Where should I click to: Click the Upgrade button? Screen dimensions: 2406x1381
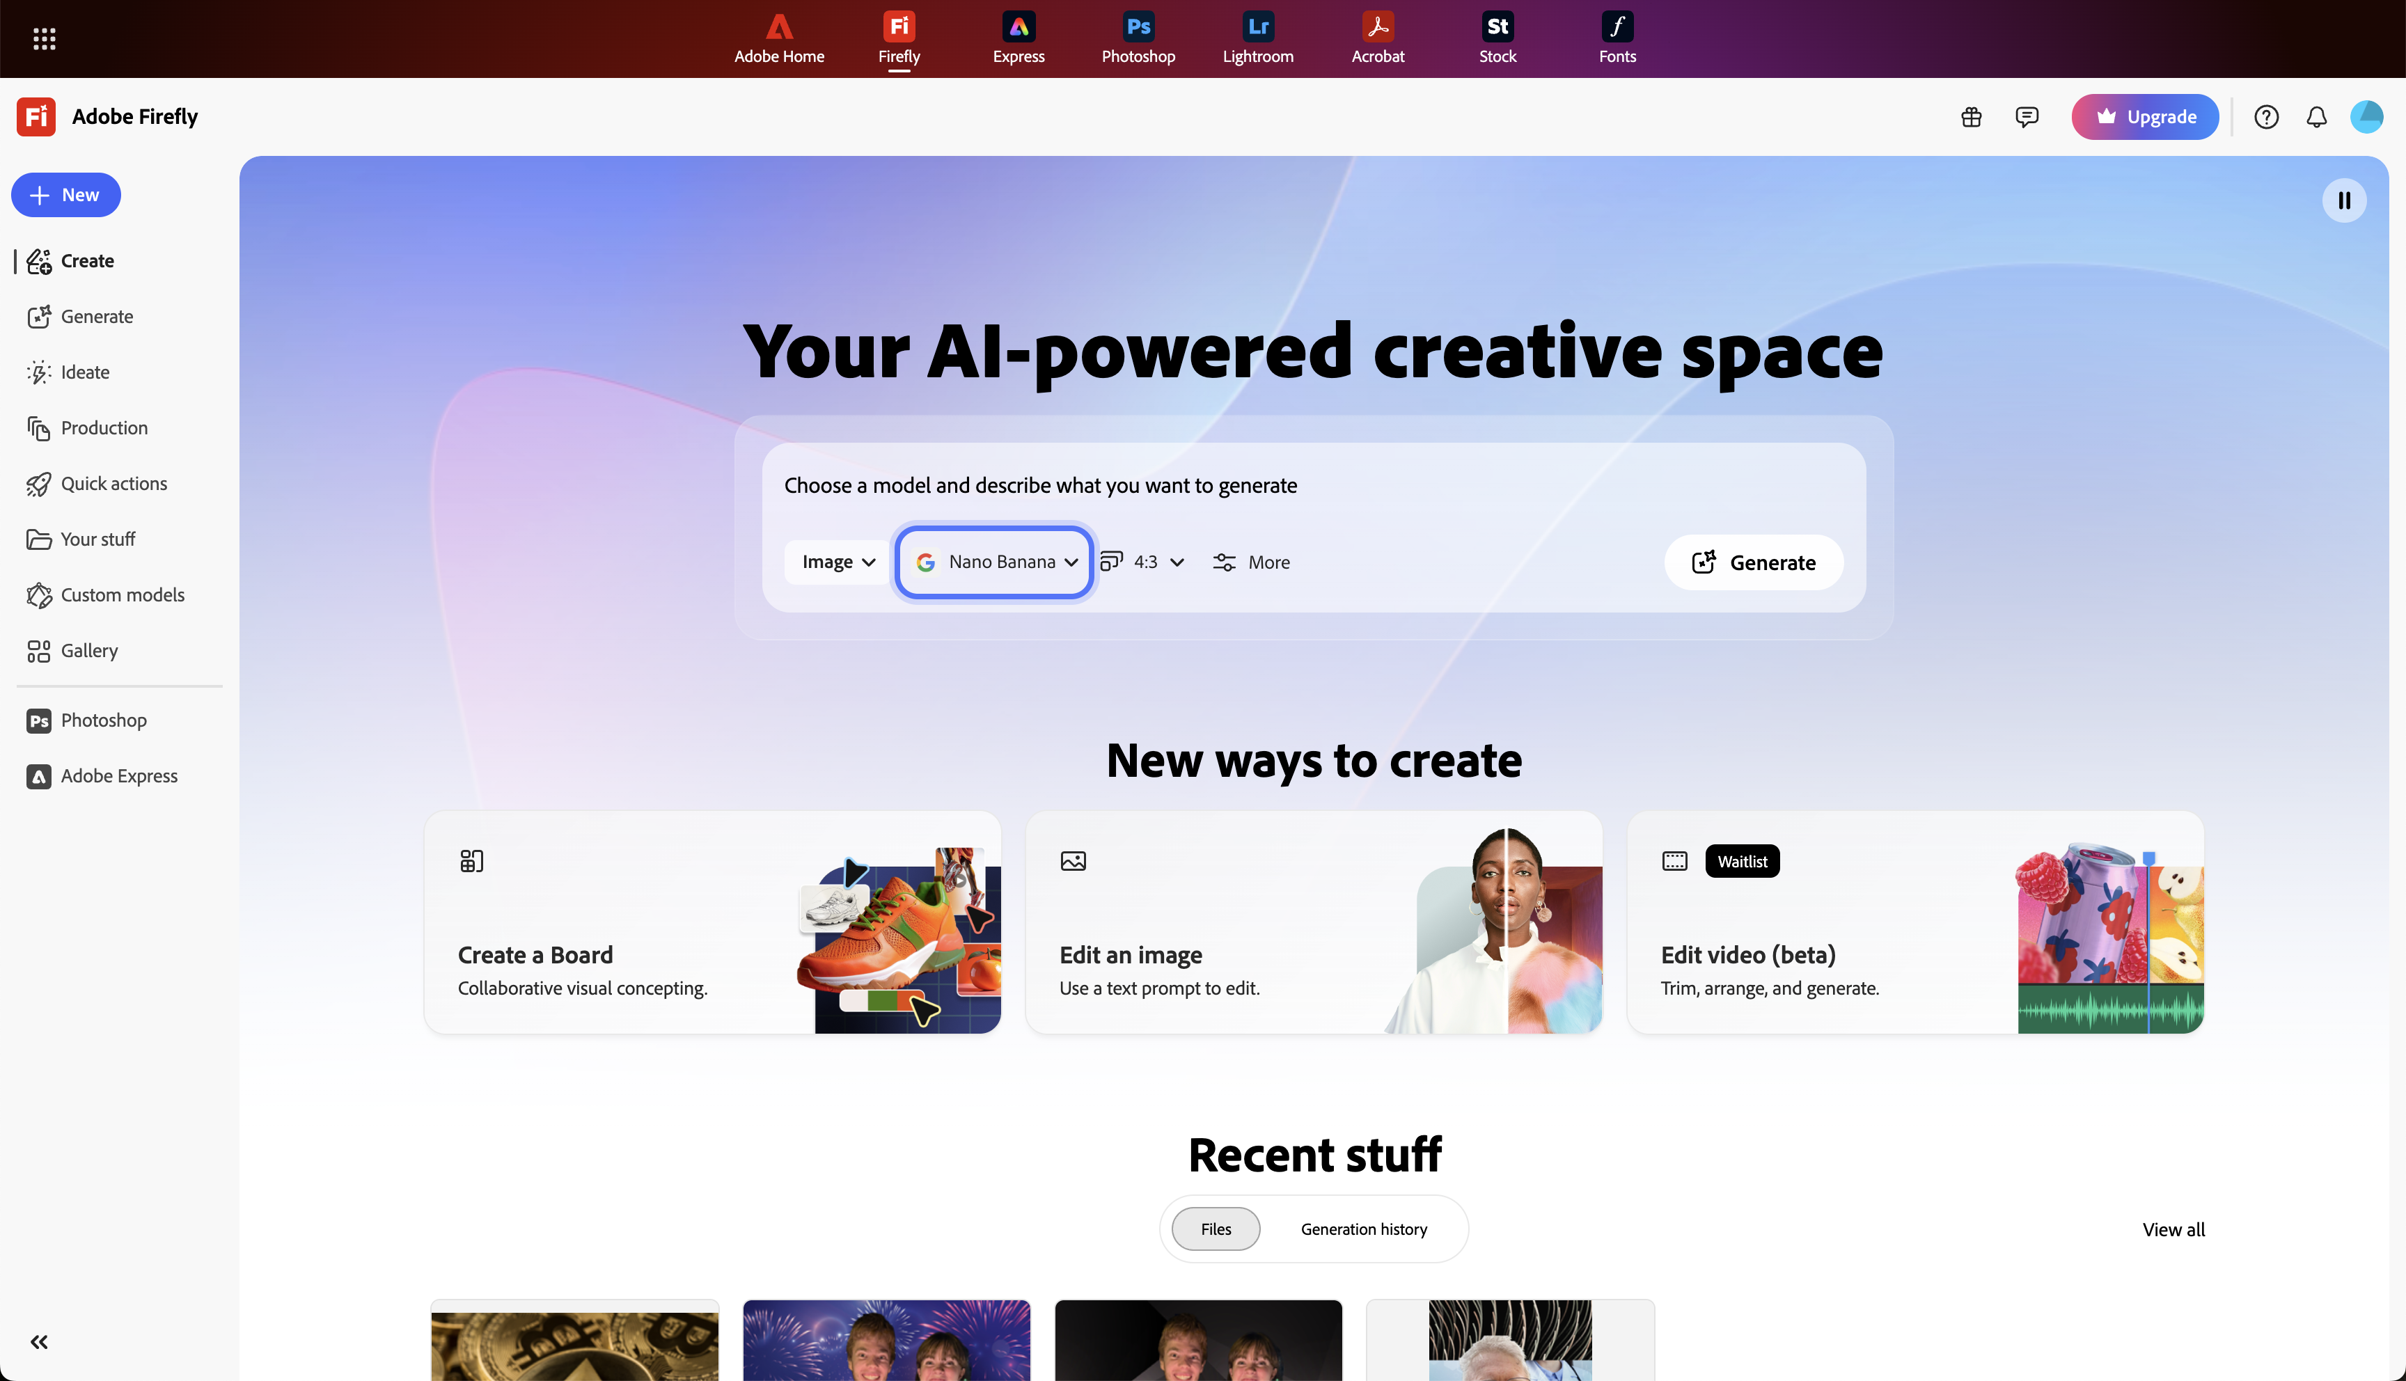[x=2145, y=116]
